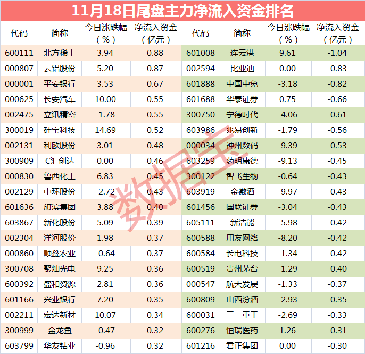The height and width of the screenshot is (354, 365).
Task: Click the name 药明康德
Action: click(x=242, y=161)
